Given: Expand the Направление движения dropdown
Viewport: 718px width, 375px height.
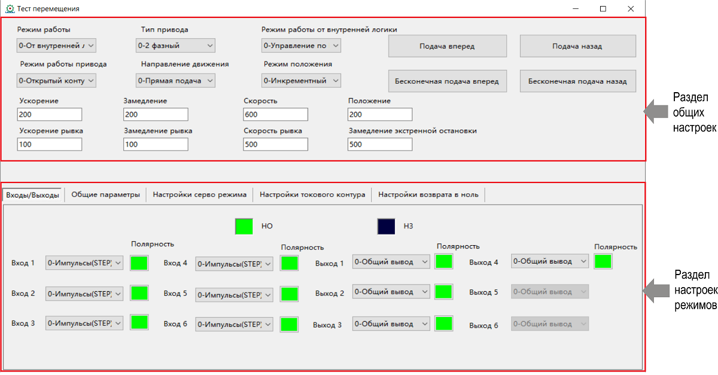Looking at the screenshot, I should (175, 80).
